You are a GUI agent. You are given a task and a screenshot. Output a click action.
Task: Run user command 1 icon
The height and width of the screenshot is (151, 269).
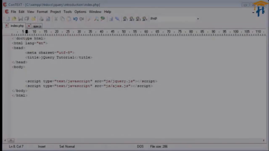click(x=125, y=19)
